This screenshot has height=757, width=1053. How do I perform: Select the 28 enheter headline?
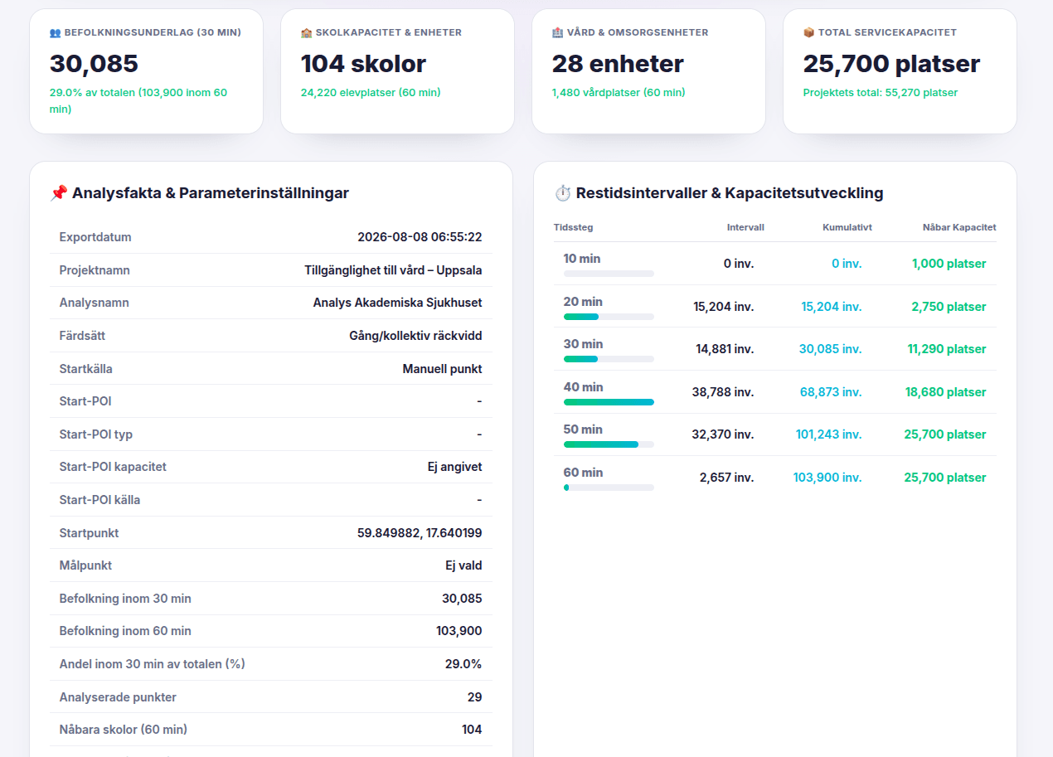618,64
